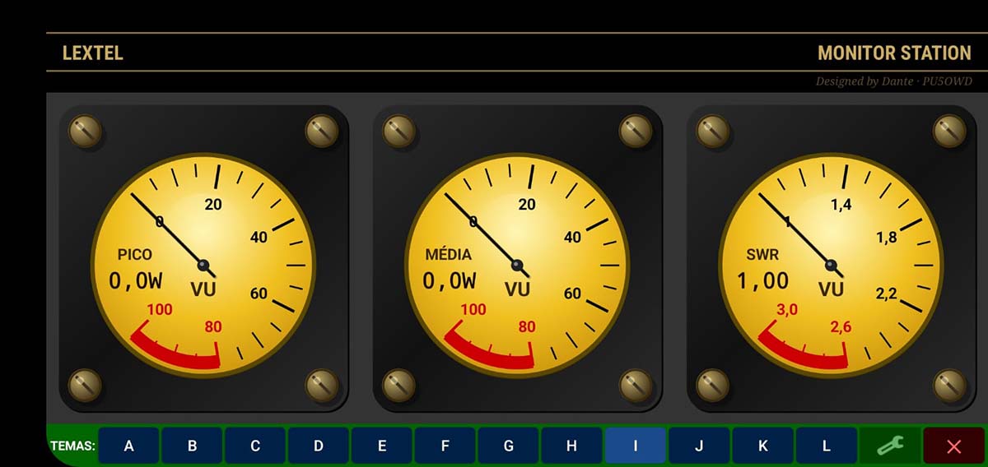Select theme B button

[192, 446]
